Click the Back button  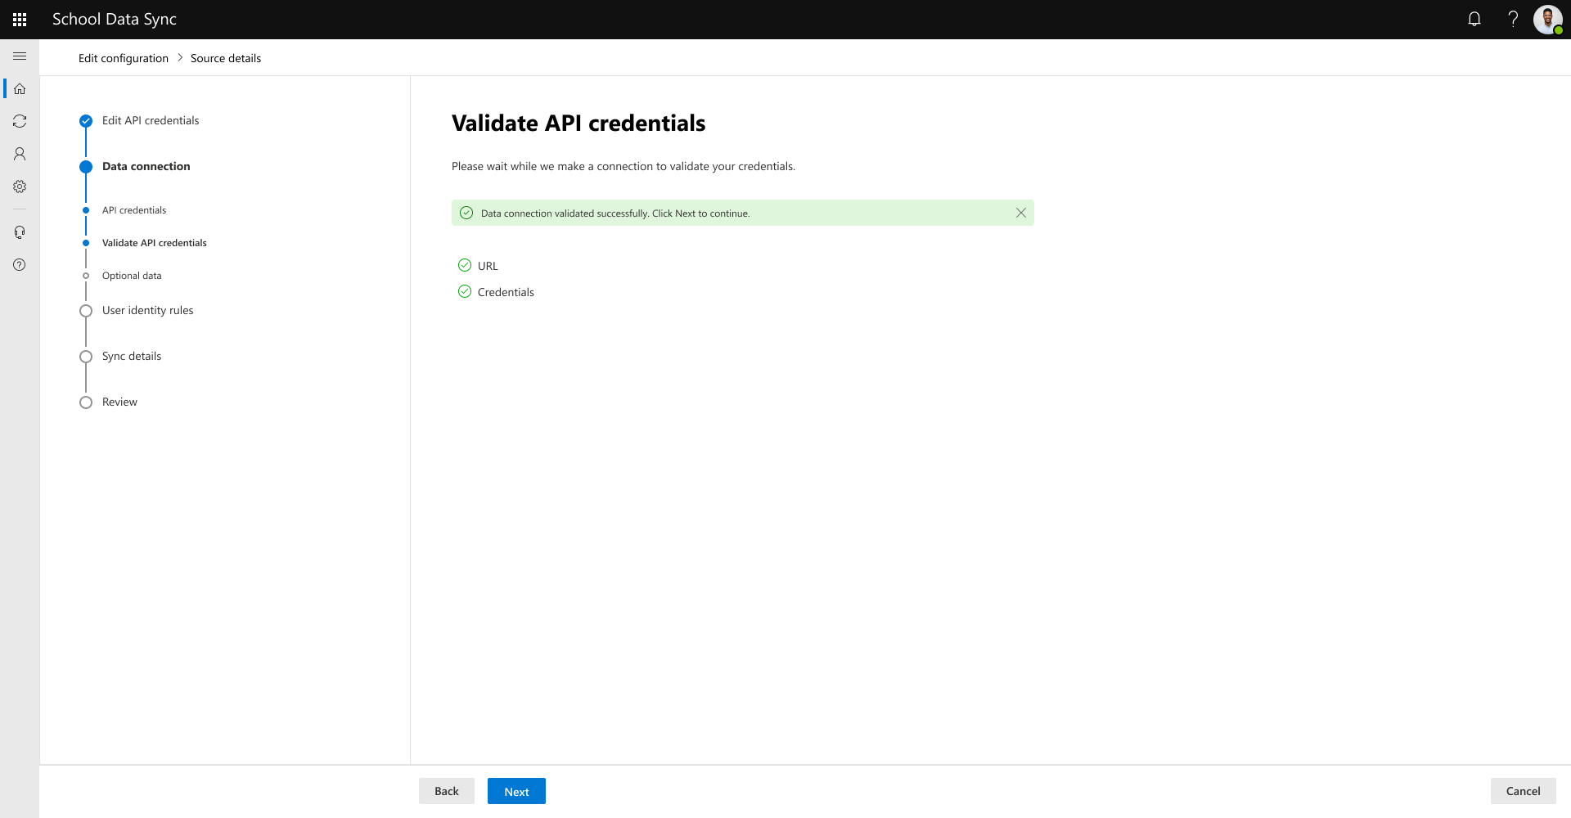pos(446,791)
